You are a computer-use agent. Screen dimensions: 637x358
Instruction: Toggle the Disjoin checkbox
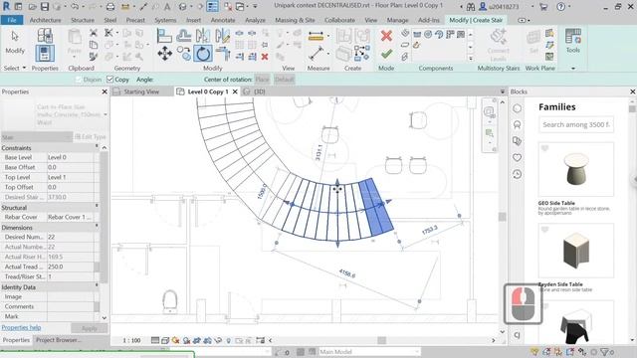click(x=79, y=80)
